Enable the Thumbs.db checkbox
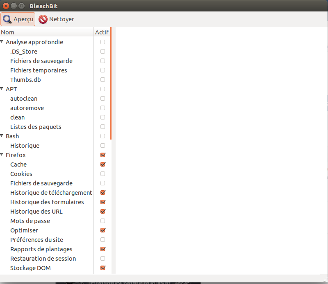 point(102,79)
